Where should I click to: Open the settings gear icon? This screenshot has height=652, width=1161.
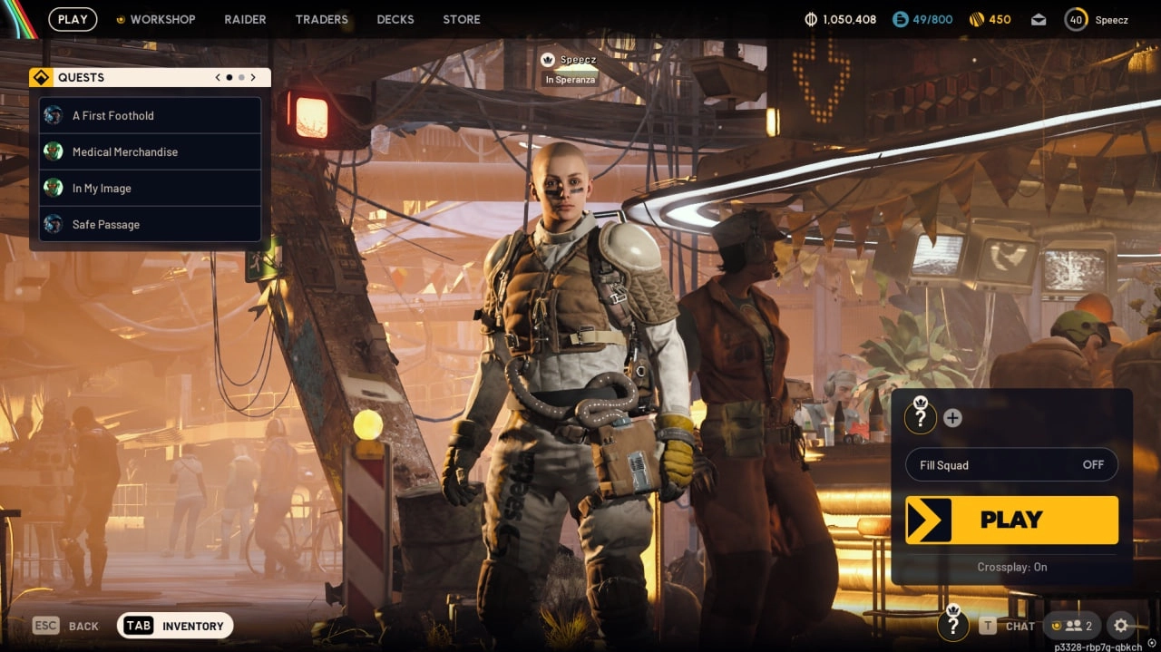pos(1121,626)
